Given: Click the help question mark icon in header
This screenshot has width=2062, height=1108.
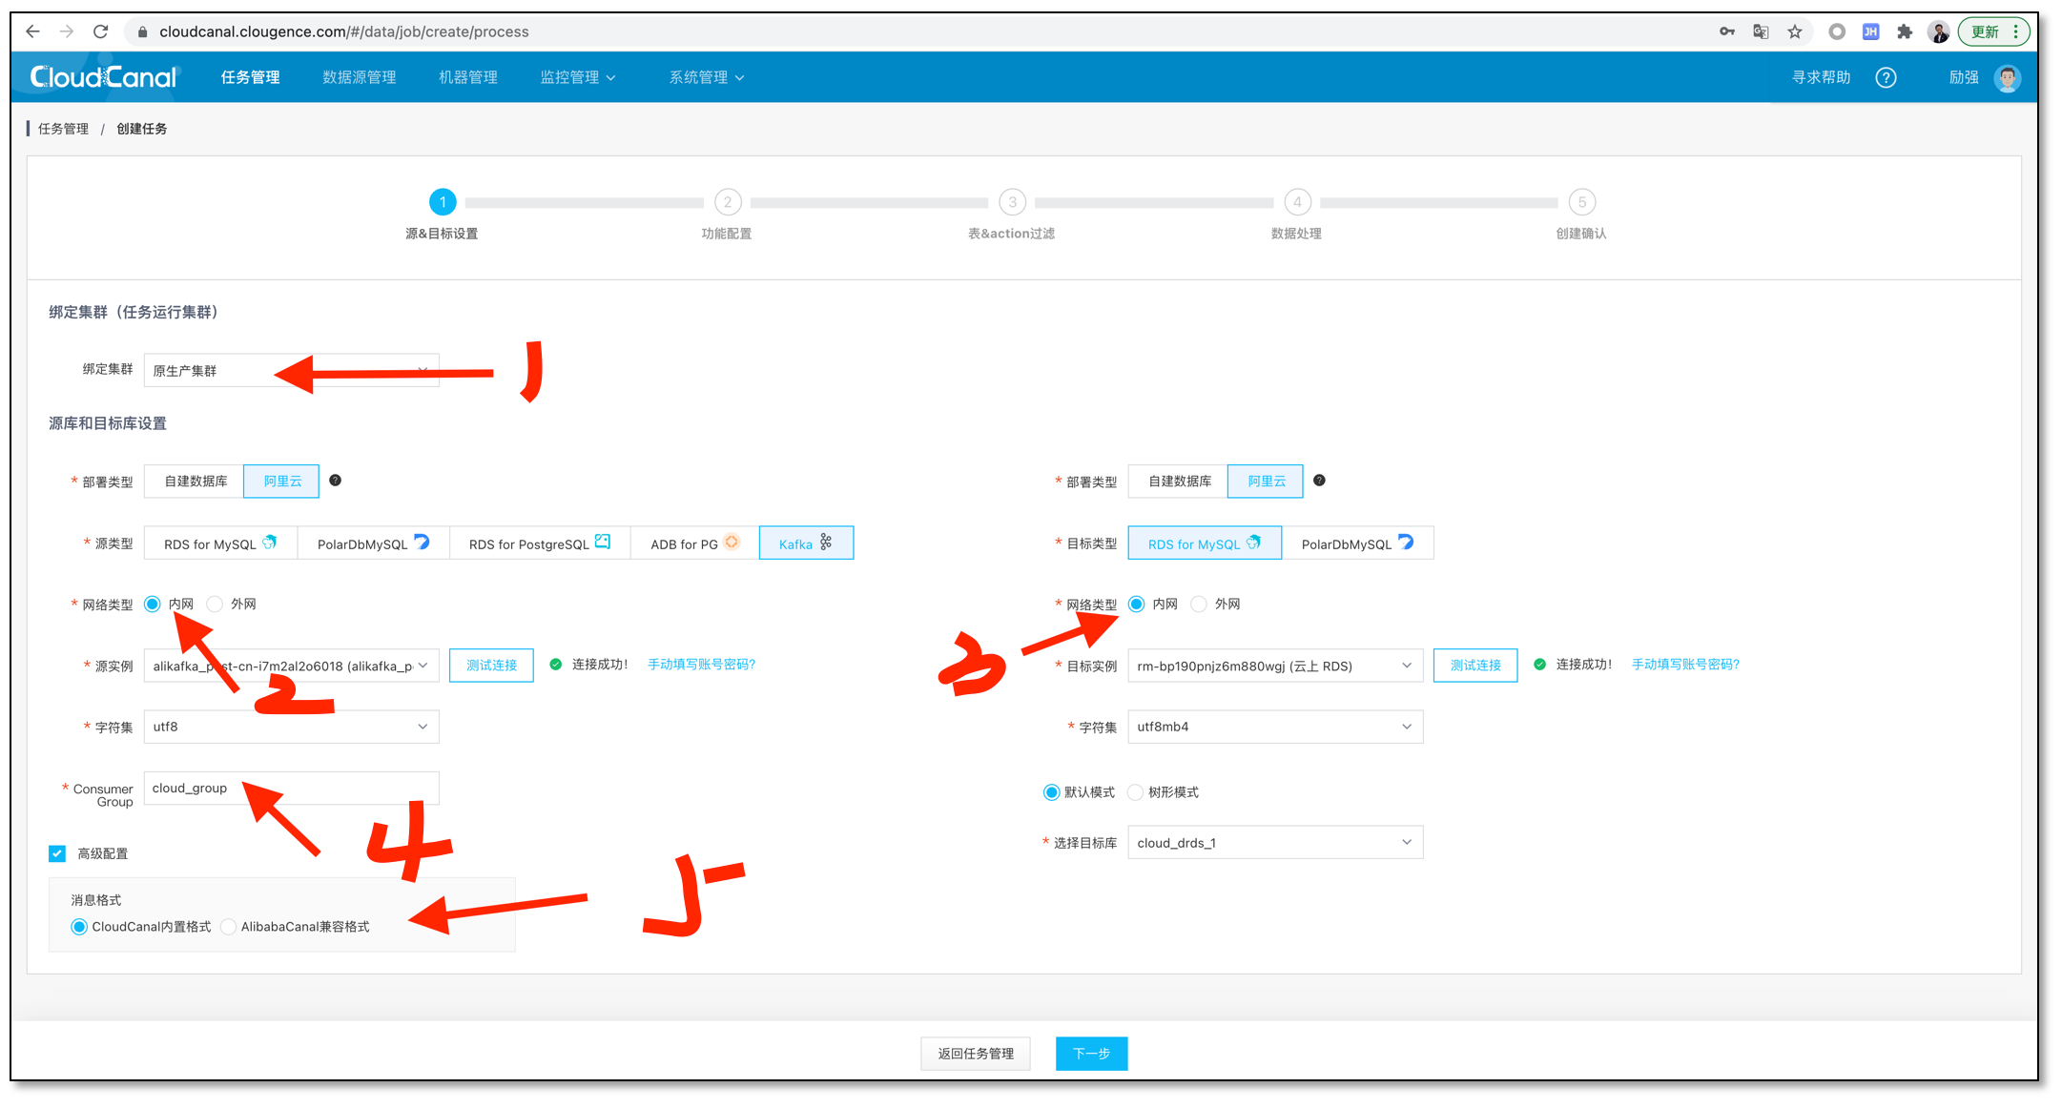Looking at the screenshot, I should [1885, 77].
